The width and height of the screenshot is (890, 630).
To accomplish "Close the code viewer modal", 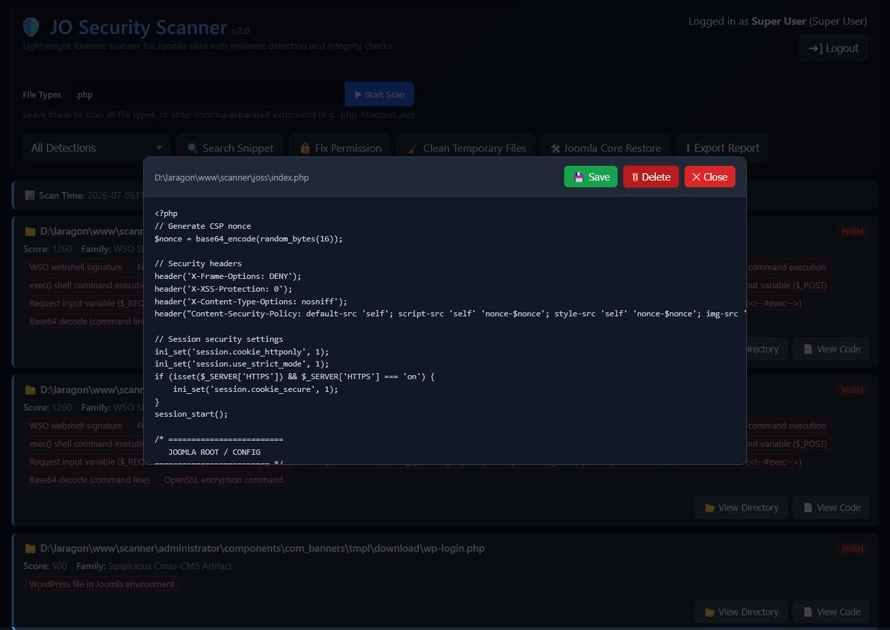I will (710, 177).
